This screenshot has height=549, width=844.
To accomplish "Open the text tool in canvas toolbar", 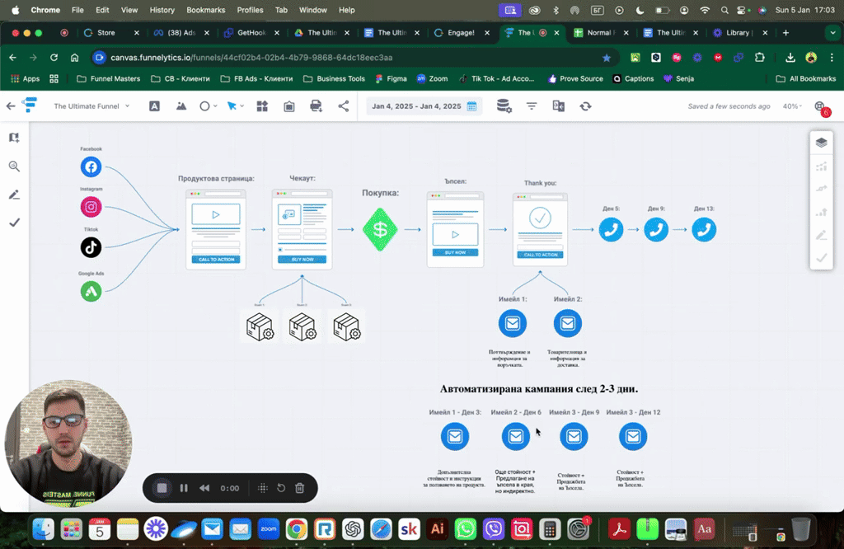I will (x=154, y=106).
